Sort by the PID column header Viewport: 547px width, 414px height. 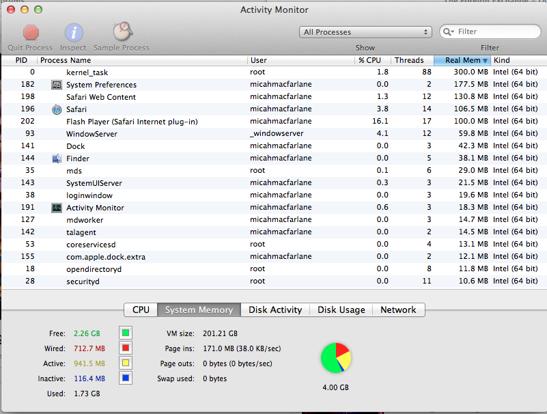(x=20, y=60)
